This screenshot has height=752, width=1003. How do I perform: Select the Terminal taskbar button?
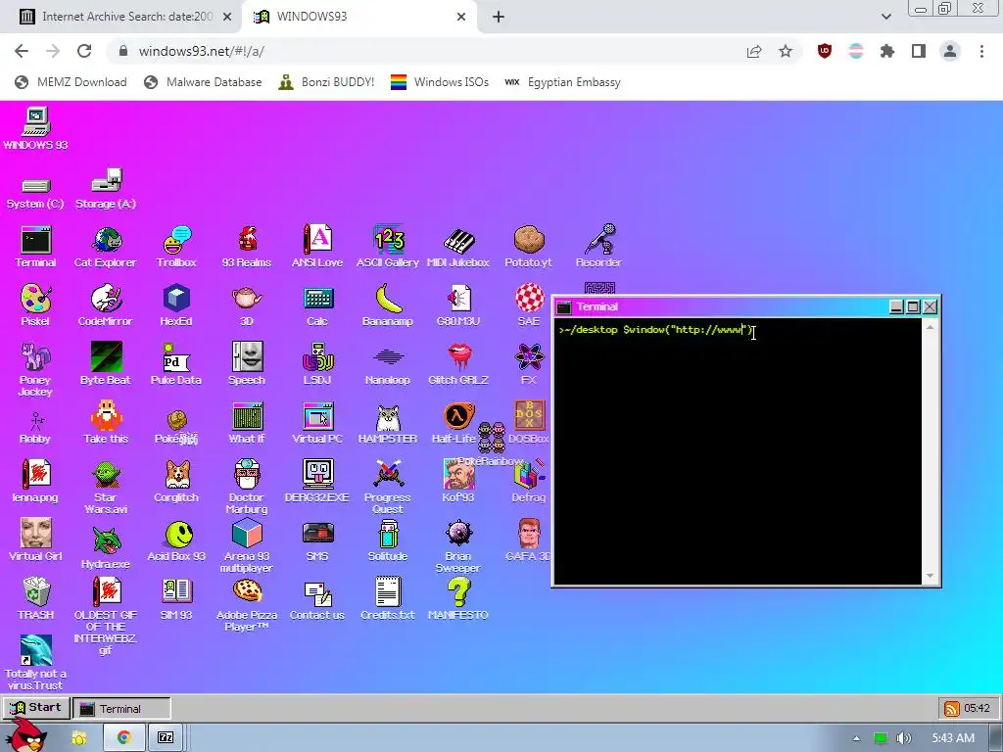point(121,709)
